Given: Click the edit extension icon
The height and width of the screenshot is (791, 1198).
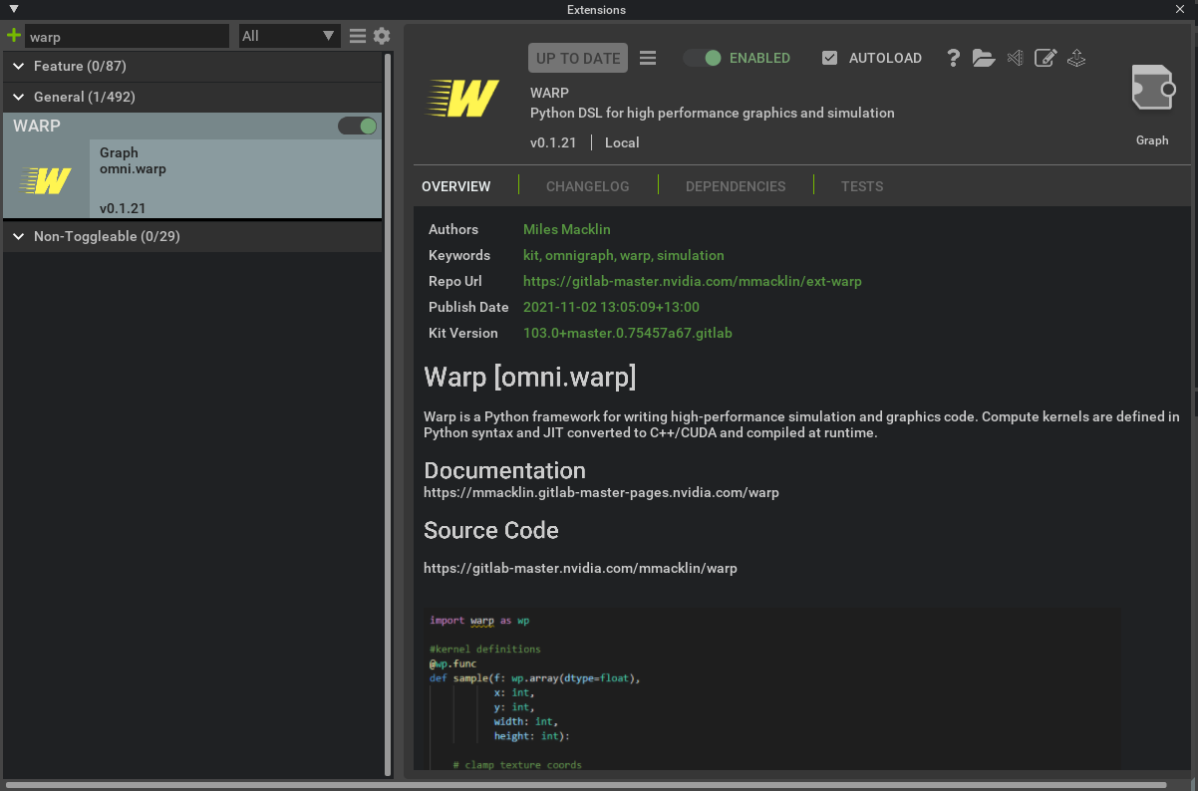Looking at the screenshot, I should coord(1046,58).
